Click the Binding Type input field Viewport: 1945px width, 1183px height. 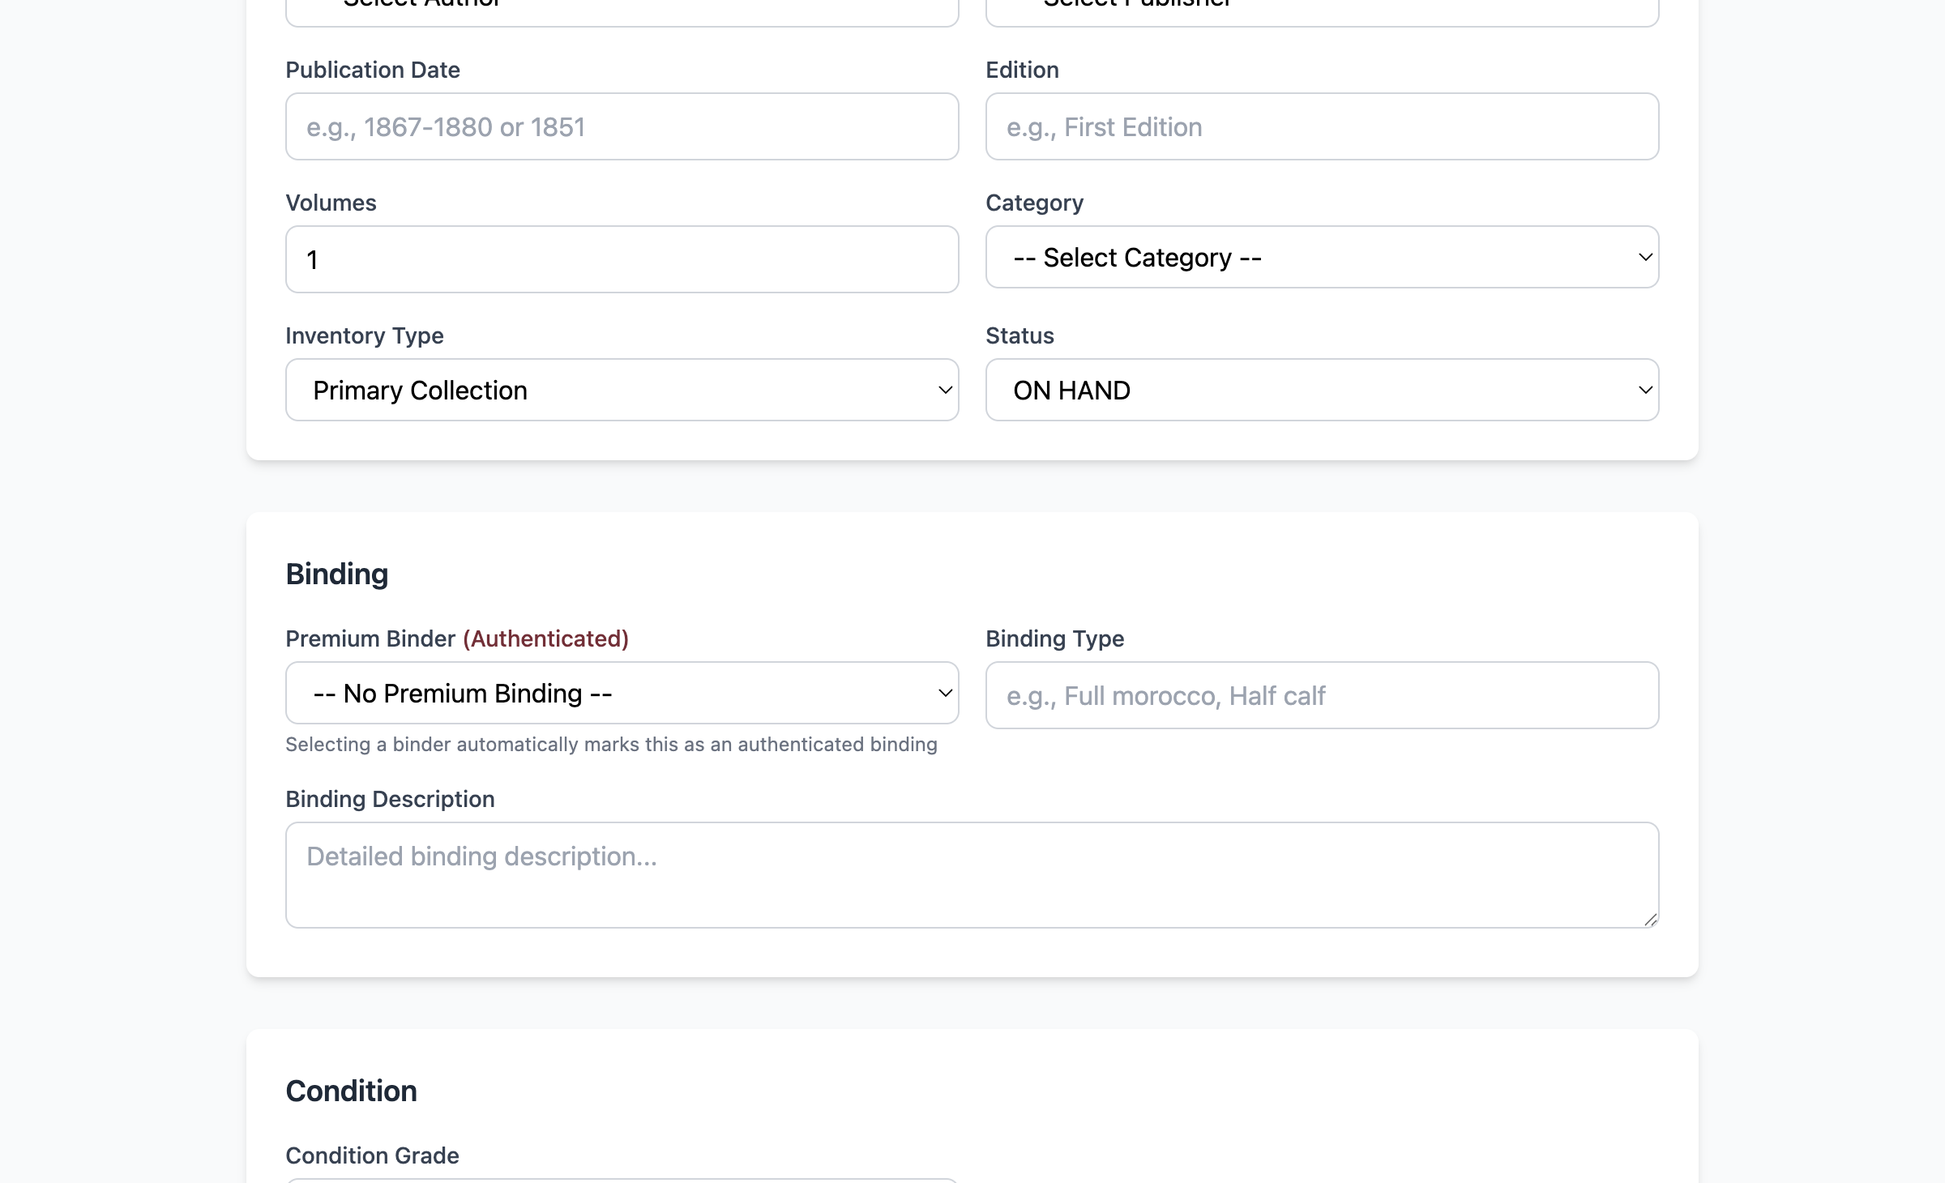[1321, 696]
